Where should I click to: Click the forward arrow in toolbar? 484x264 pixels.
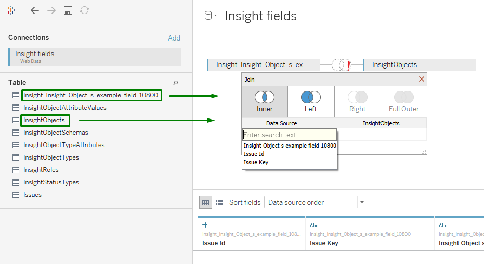coord(51,10)
